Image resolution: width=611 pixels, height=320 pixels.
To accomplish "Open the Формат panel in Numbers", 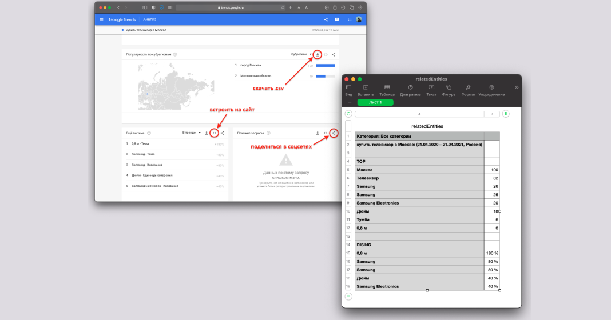I will click(x=468, y=90).
